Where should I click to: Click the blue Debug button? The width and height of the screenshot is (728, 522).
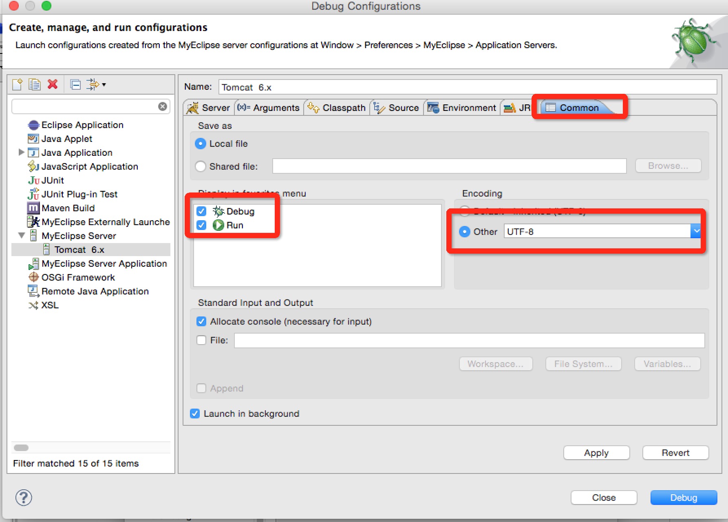pyautogui.click(x=684, y=498)
